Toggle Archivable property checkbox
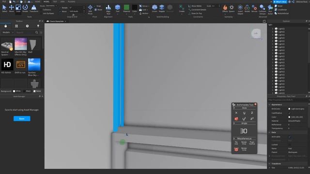 click(290, 137)
